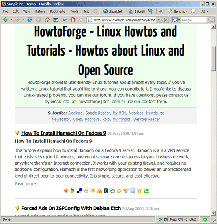Go to the Home page icon
The width and height of the screenshot is (217, 224).
(x=47, y=20)
